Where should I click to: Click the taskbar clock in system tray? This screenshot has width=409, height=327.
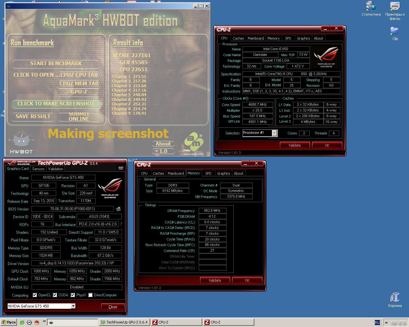tap(398, 323)
